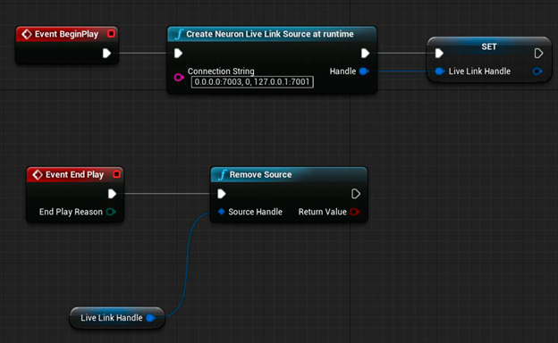
Task: Click the blue Handle output pin
Action: point(364,71)
